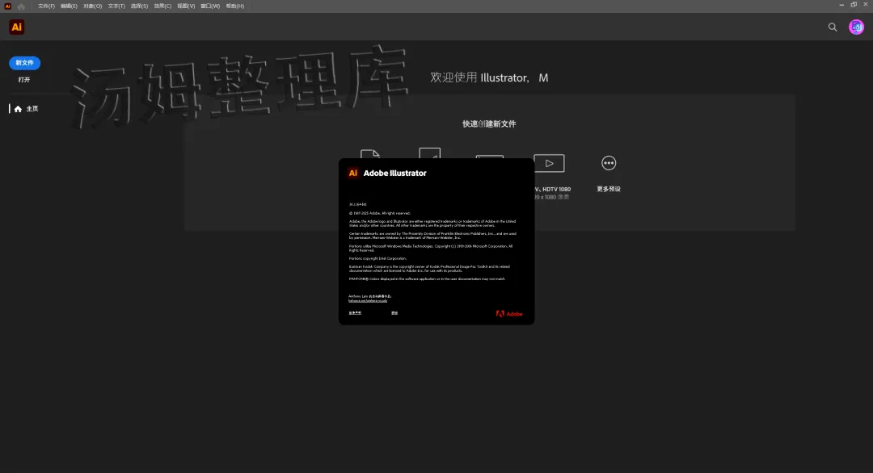This screenshot has width=873, height=473.
Task: Click the credits link beside the legal notices
Action: pos(394,313)
